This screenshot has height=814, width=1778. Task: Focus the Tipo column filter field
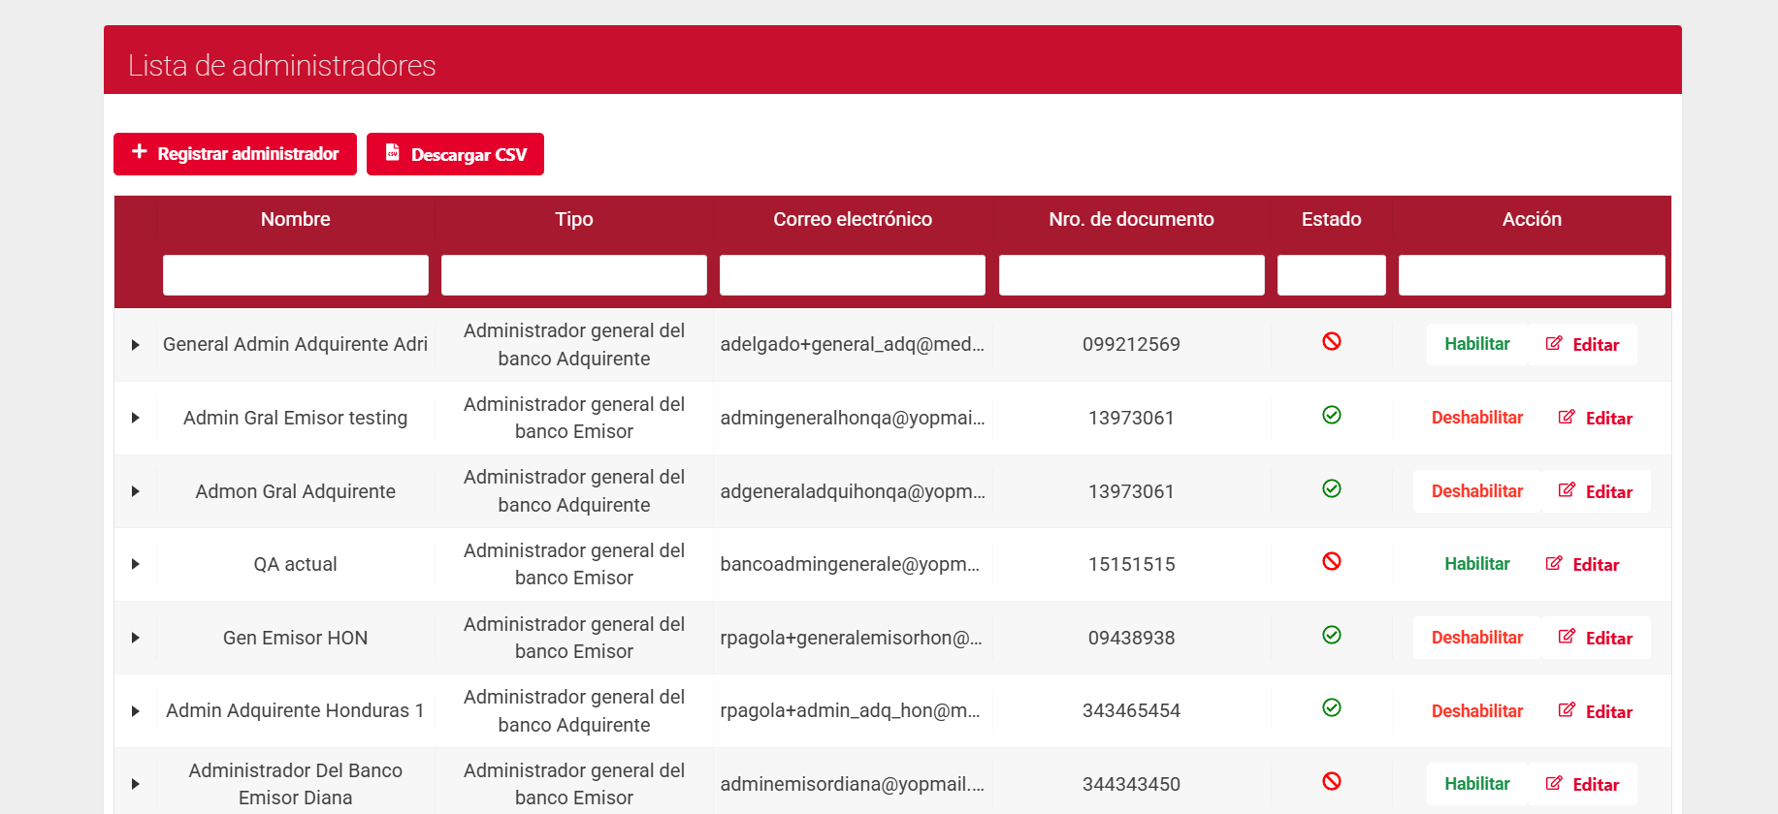(573, 275)
